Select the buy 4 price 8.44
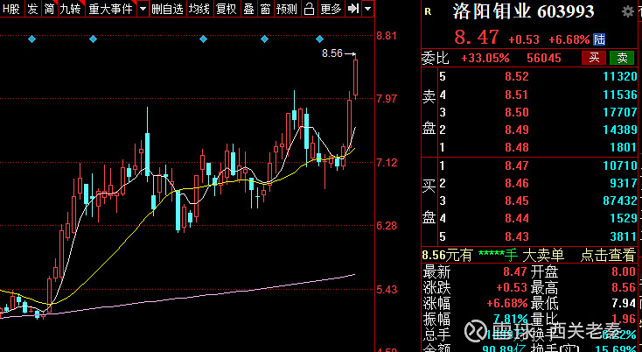Viewport: 642px width, 352px height. (x=517, y=218)
